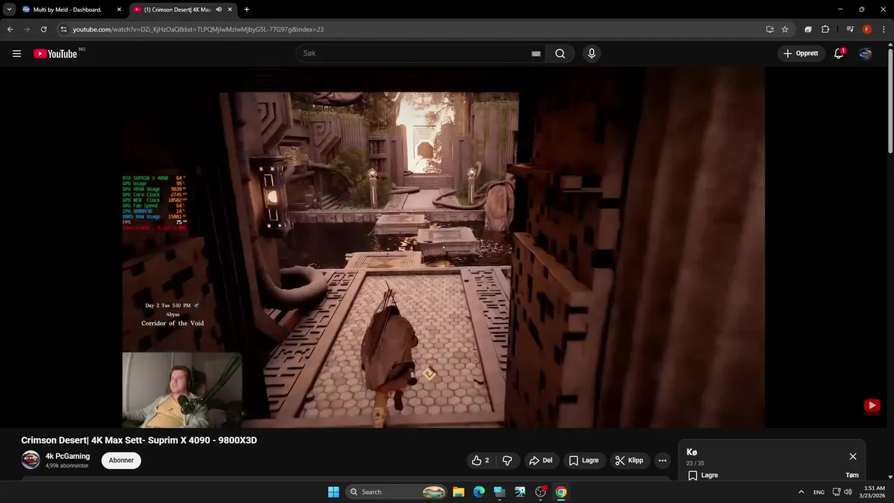
Task: Open the YouTube hamburger guide menu
Action: coord(17,54)
